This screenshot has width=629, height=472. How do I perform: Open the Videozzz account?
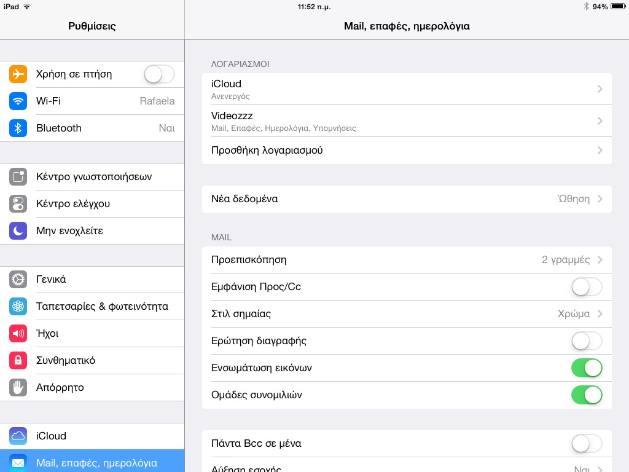pyautogui.click(x=407, y=121)
